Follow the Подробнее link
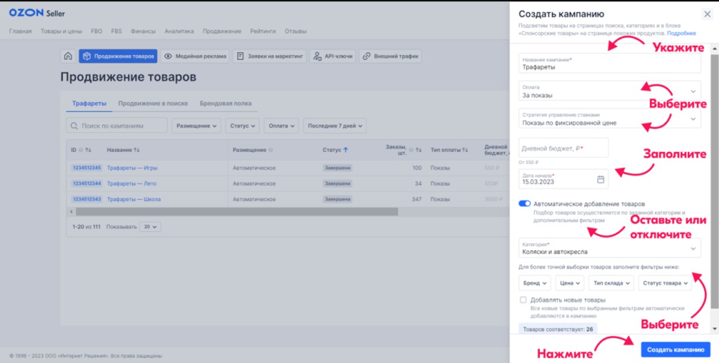Viewport: 719px width, 363px height. 682,34
